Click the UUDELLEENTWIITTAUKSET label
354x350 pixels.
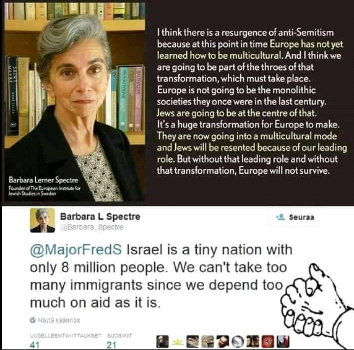66,336
